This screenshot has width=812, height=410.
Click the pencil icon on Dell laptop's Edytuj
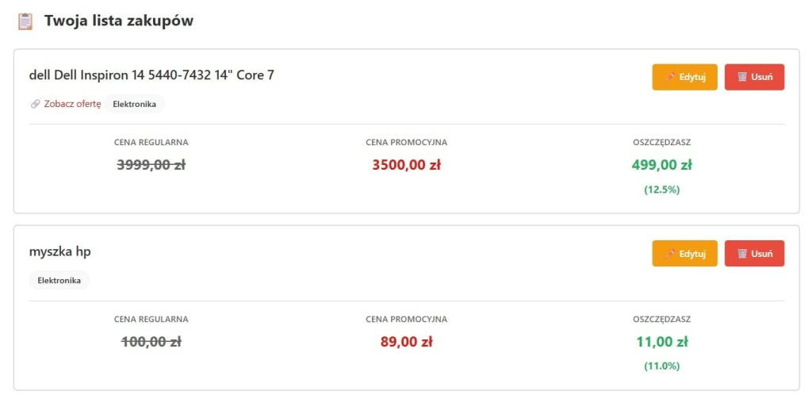pos(670,77)
